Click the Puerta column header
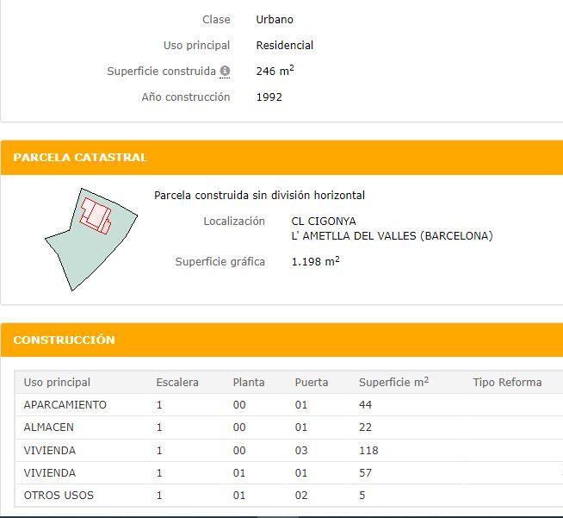The image size is (563, 518). point(312,383)
